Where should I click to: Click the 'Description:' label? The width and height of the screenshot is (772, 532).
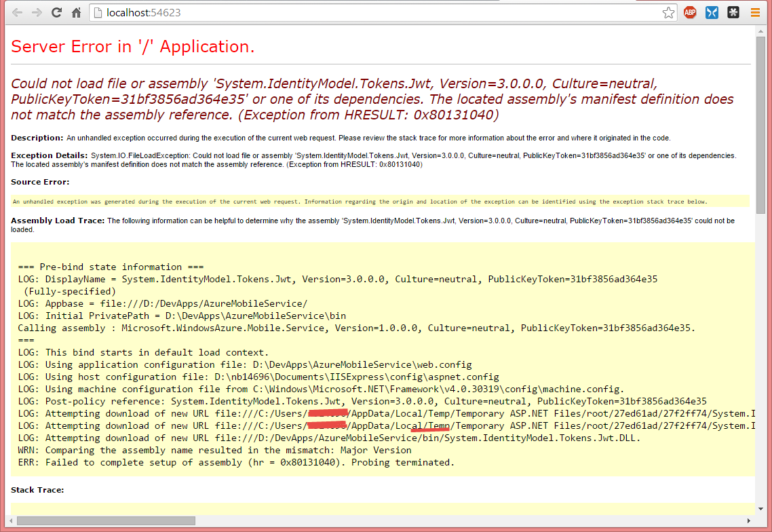[x=37, y=138]
